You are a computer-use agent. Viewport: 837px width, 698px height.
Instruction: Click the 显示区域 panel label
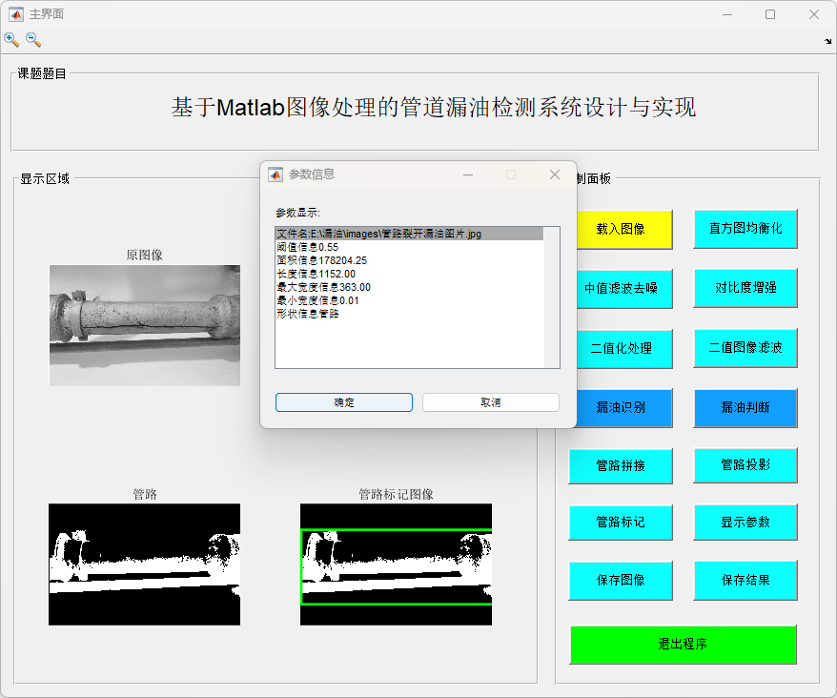pos(45,179)
